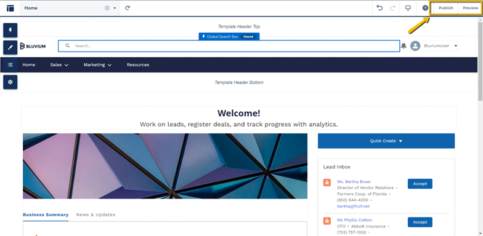This screenshot has height=236, width=483.
Task: Click the search magnifier icon
Action: (x=68, y=45)
